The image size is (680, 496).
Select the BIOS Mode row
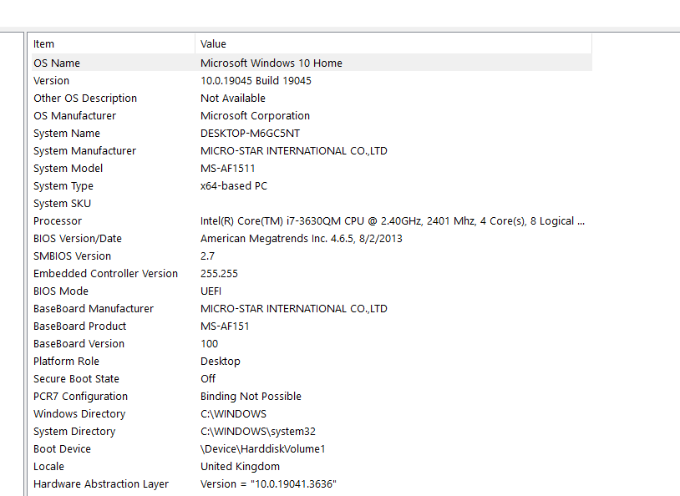(x=312, y=291)
